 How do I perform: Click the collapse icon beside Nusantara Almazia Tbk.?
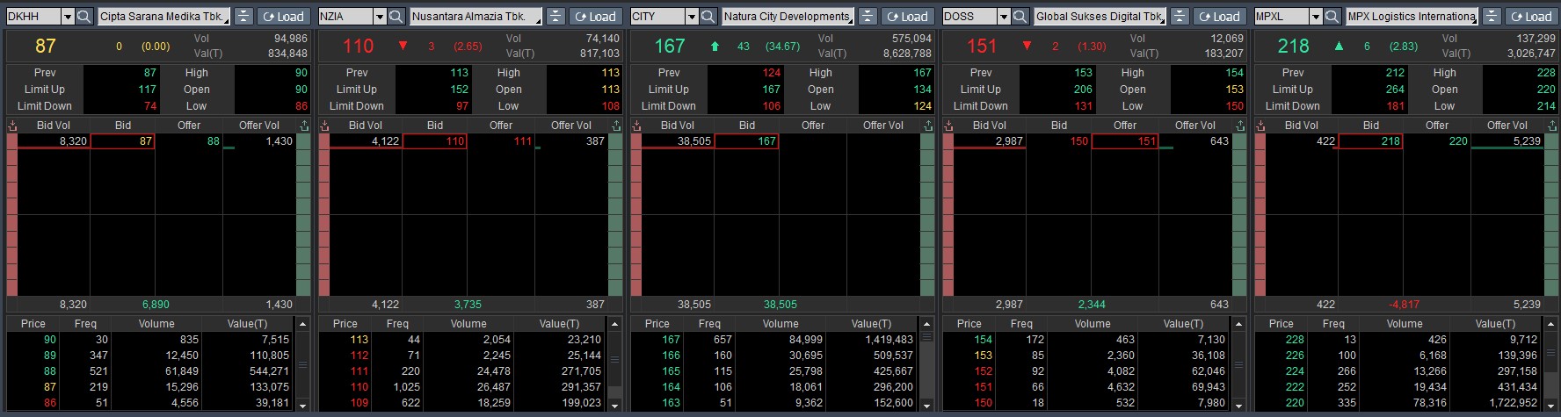(x=555, y=17)
